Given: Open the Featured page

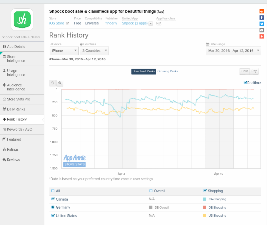Looking at the screenshot, I should (x=22, y=139).
